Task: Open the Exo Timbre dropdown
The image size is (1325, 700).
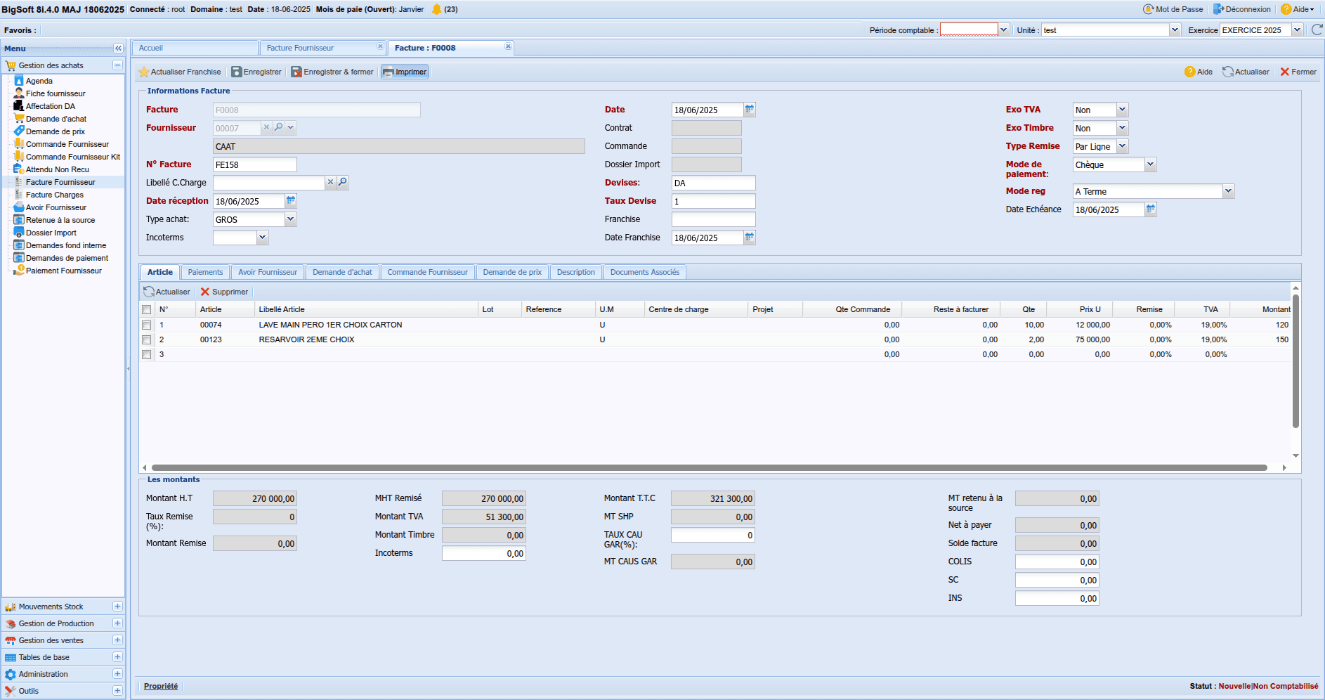Action: pyautogui.click(x=1122, y=128)
